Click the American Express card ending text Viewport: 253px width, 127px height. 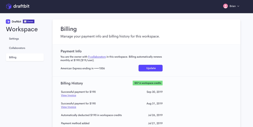[83, 68]
